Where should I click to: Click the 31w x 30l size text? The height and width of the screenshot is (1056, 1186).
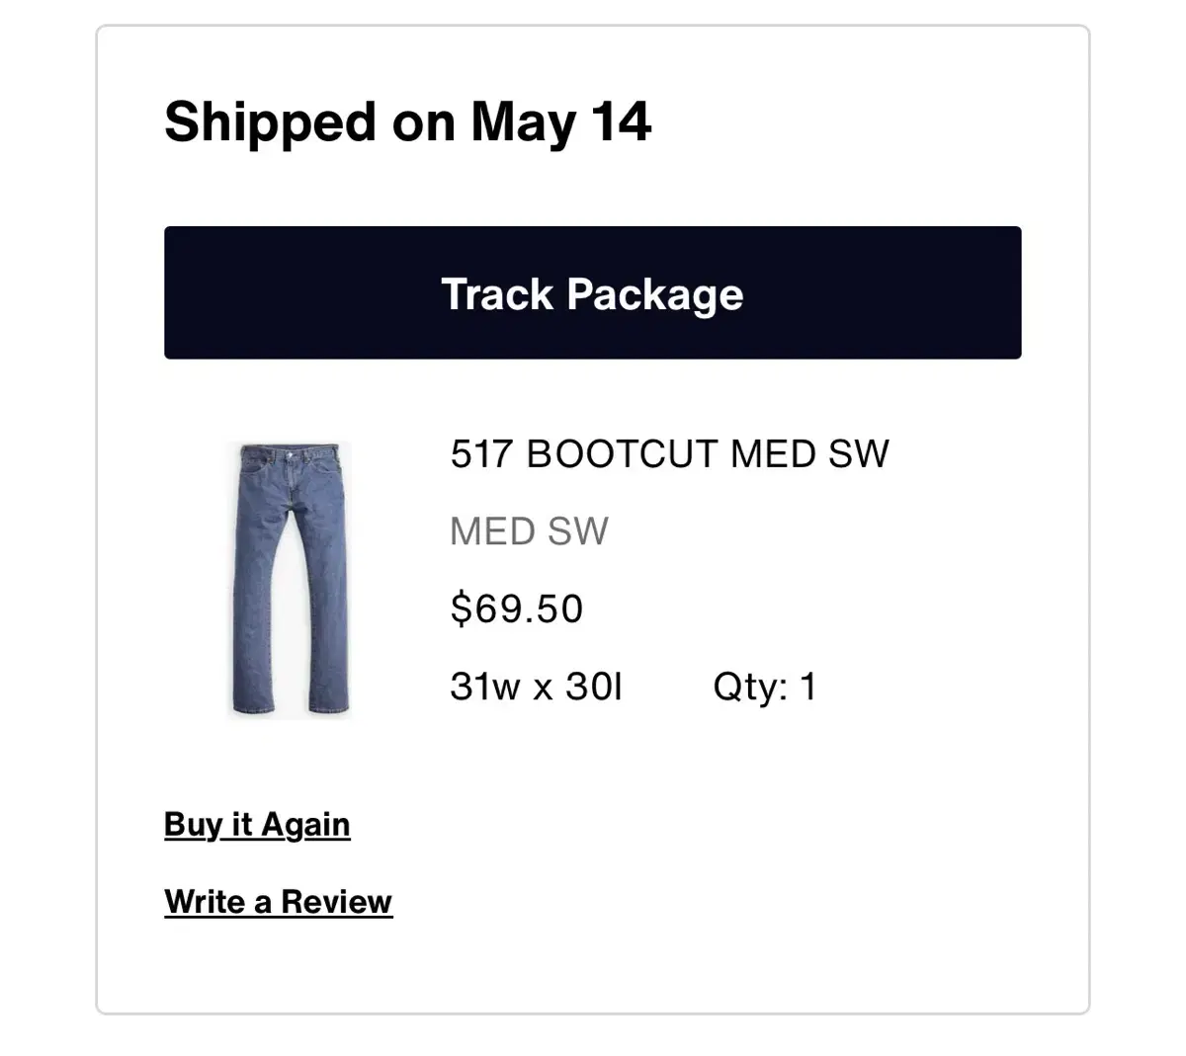[535, 684]
